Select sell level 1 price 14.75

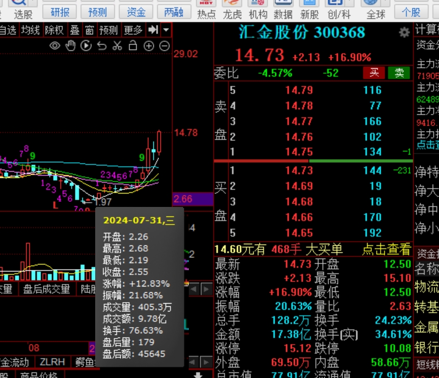299,152
